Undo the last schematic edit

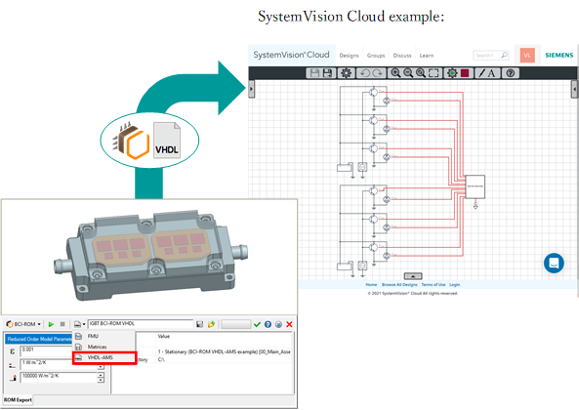click(x=365, y=73)
